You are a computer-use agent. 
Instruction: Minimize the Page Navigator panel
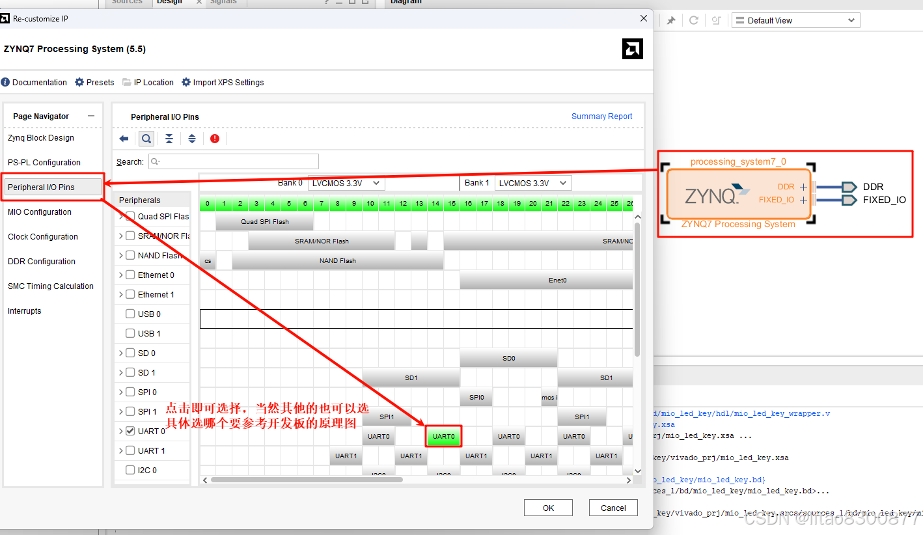(x=91, y=116)
